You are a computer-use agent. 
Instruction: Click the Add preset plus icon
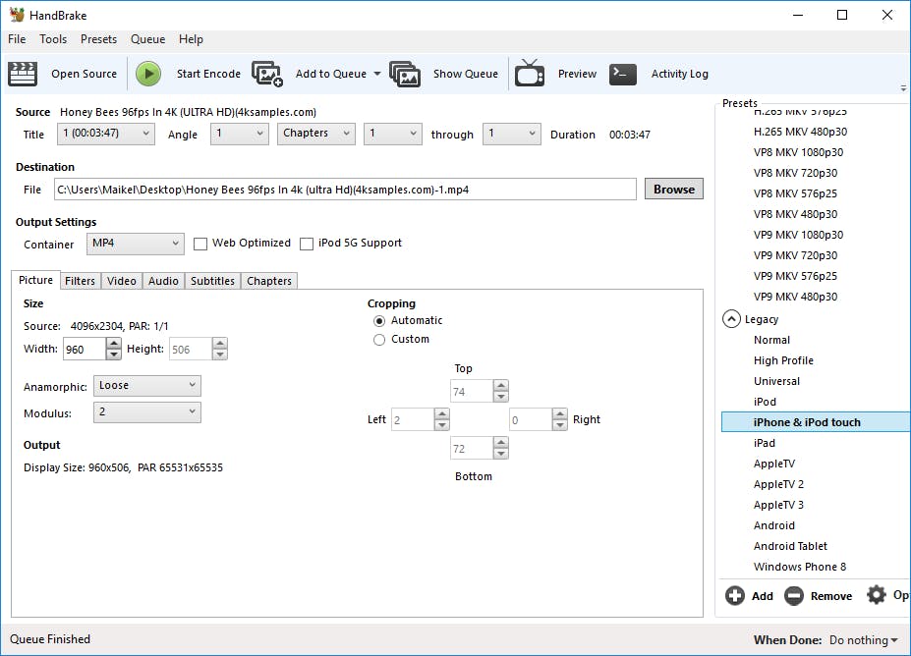pyautogui.click(x=734, y=596)
